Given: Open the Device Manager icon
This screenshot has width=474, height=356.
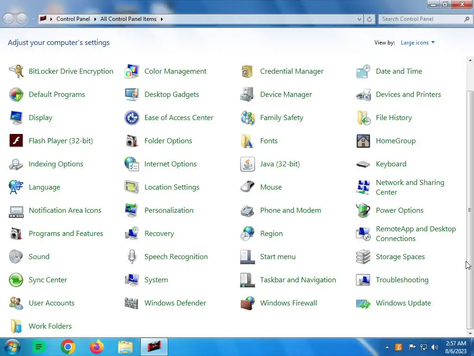Looking at the screenshot, I should click(247, 95).
